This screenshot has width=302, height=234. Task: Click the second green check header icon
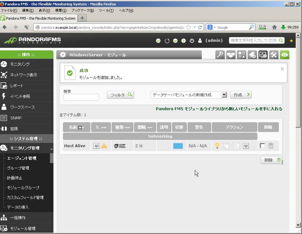tap(175, 41)
